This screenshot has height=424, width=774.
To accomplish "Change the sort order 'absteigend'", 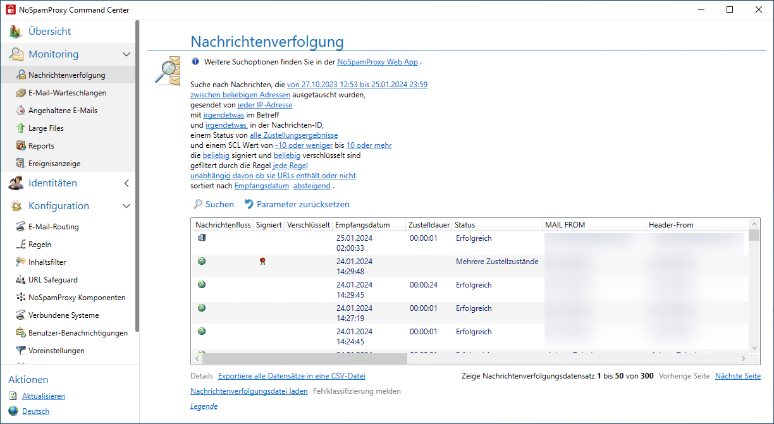I will click(312, 186).
